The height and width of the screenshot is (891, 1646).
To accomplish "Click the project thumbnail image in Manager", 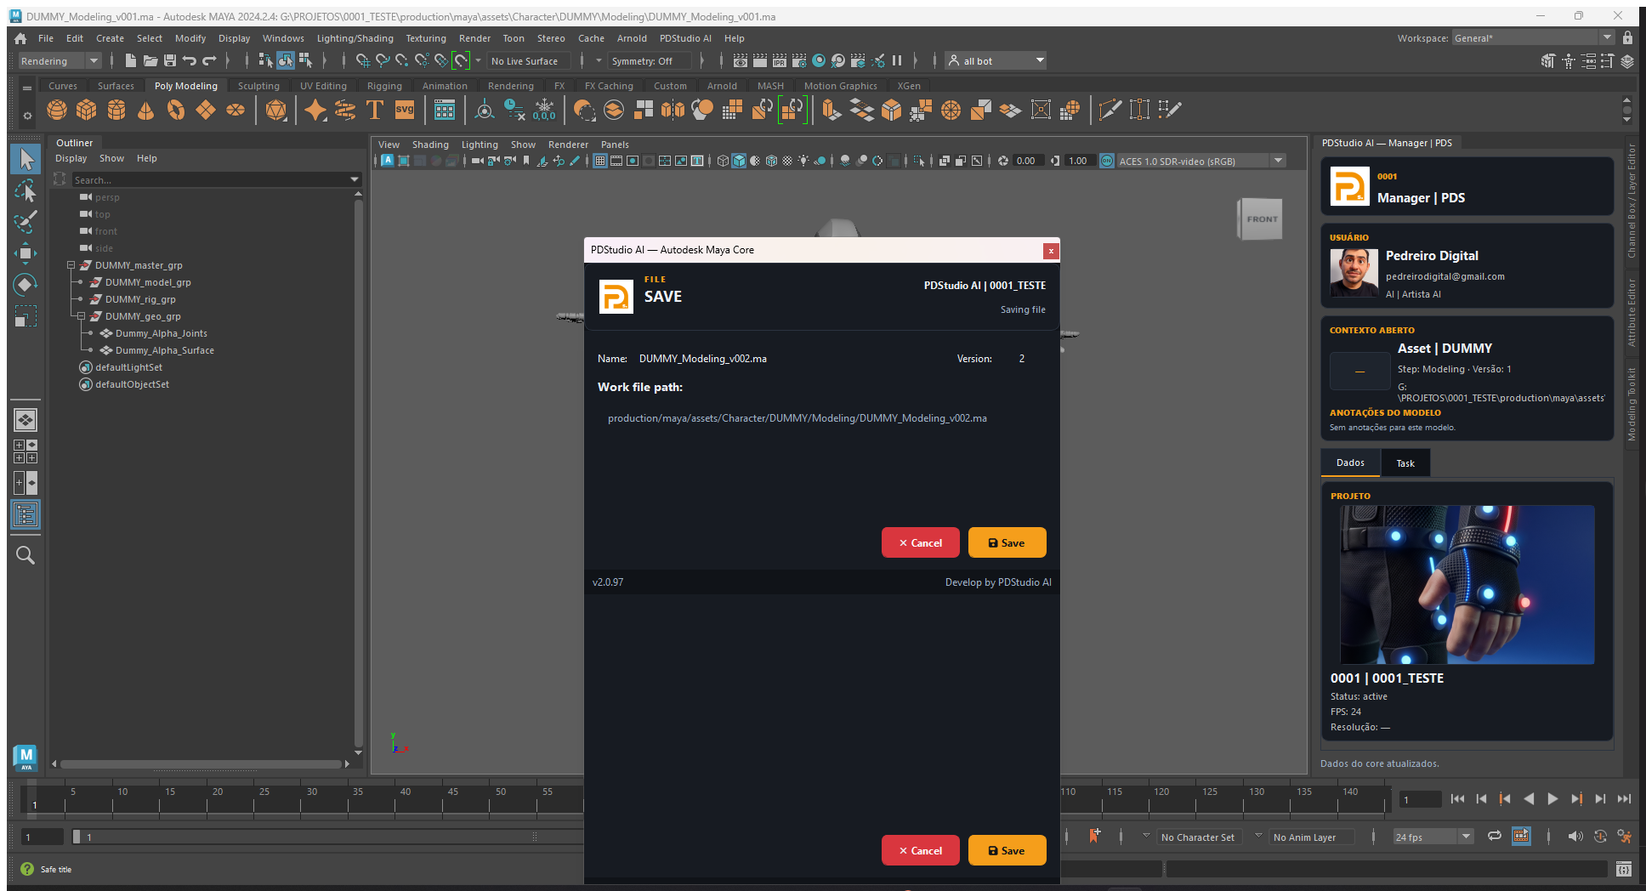I will point(1467,585).
